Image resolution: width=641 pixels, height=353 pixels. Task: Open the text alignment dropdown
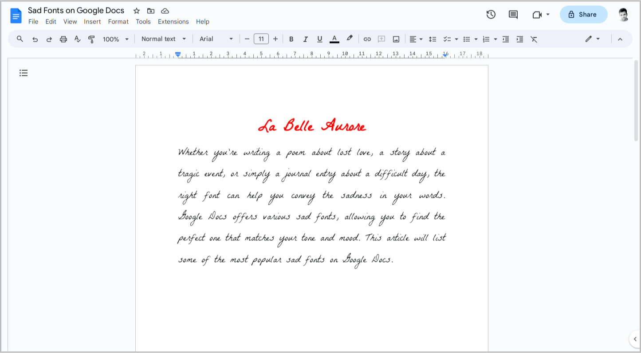416,39
